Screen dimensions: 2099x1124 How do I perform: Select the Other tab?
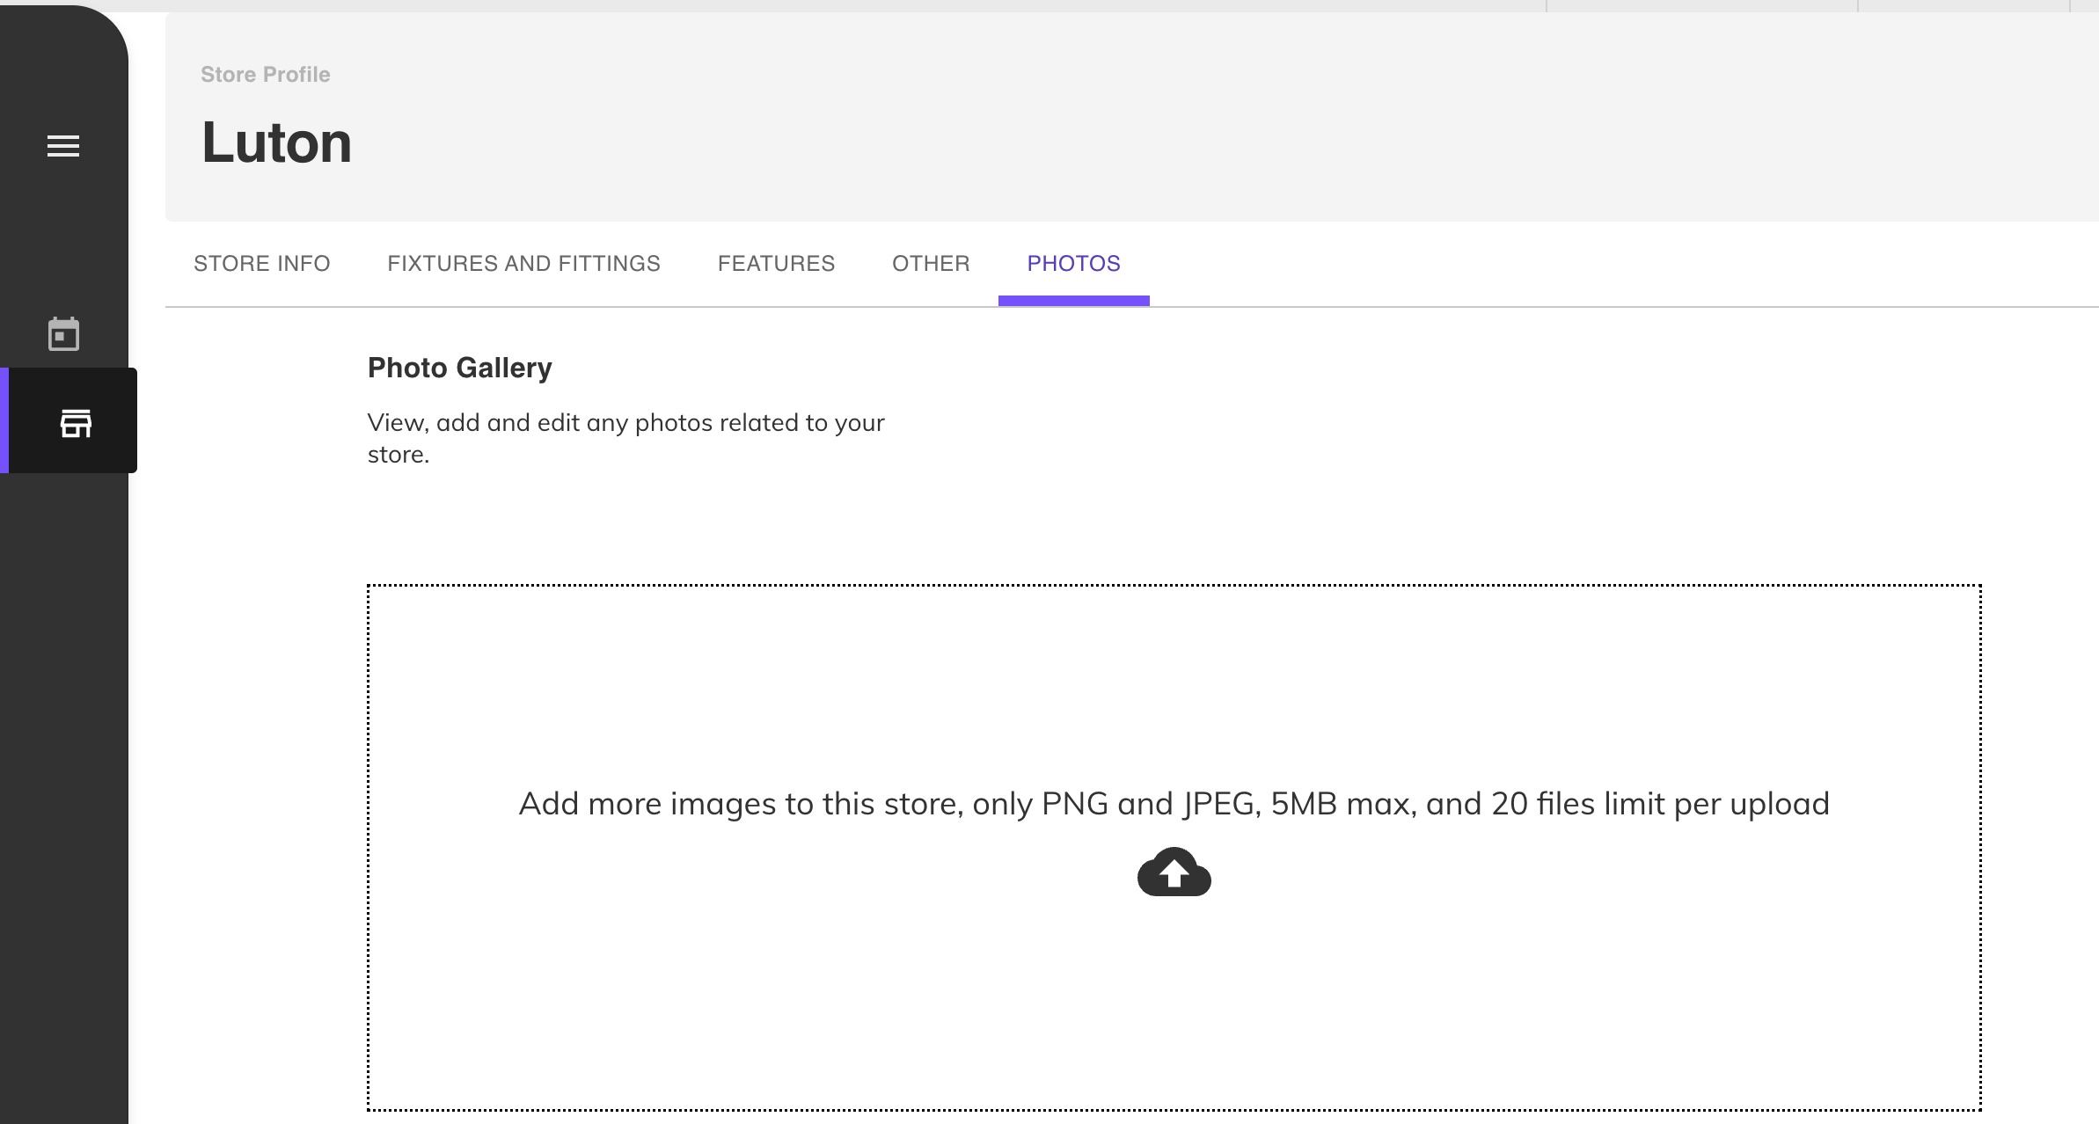click(931, 264)
